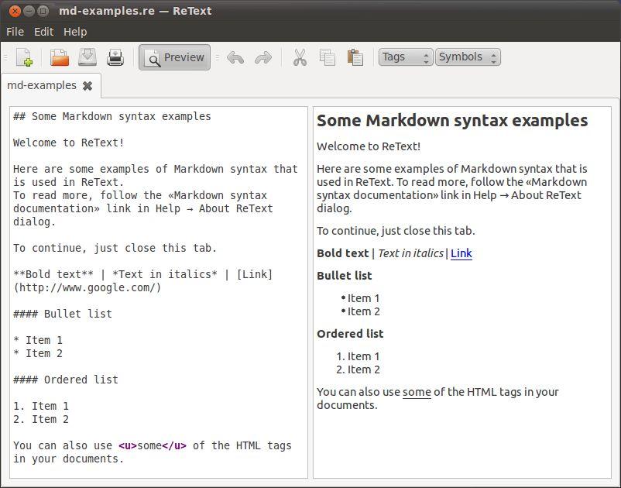Paste clipboard using the Paste icon
The height and width of the screenshot is (488, 621).
[x=355, y=57]
